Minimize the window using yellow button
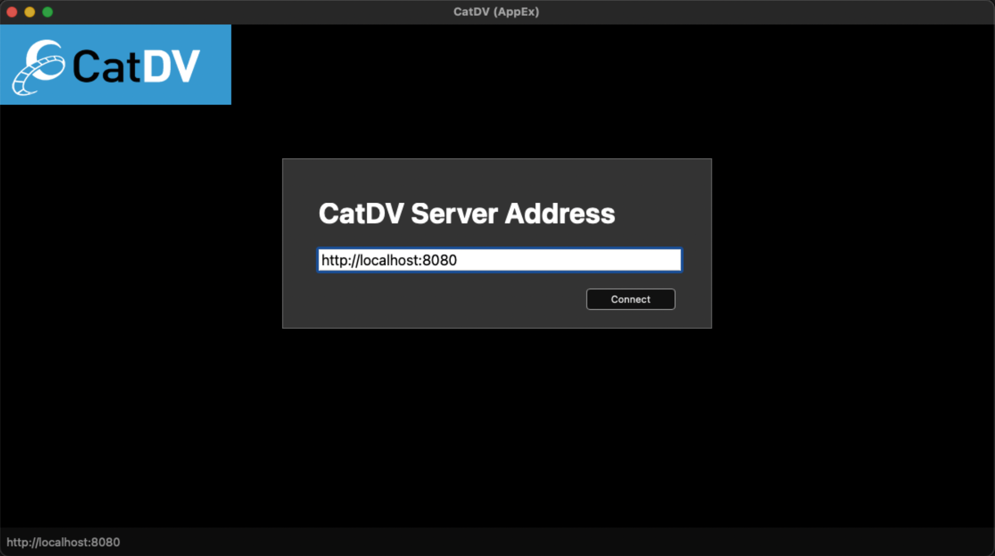995x556 pixels. [30, 12]
